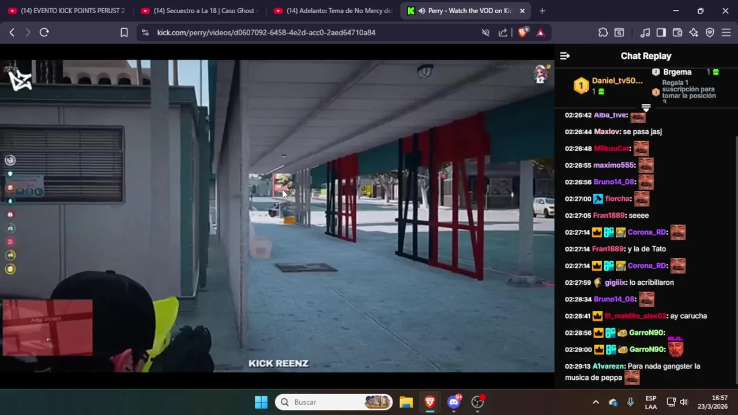Open Alba_five username in chat
This screenshot has width=738, height=415.
(x=611, y=115)
